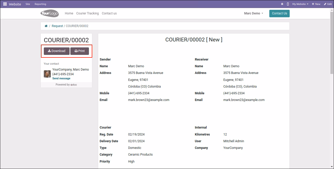
Task: Click sender name value Marc Demo
Action: pos(136,66)
